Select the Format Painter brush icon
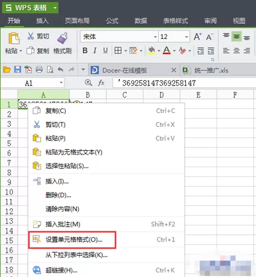This screenshot has width=256, height=277. [x=62, y=38]
